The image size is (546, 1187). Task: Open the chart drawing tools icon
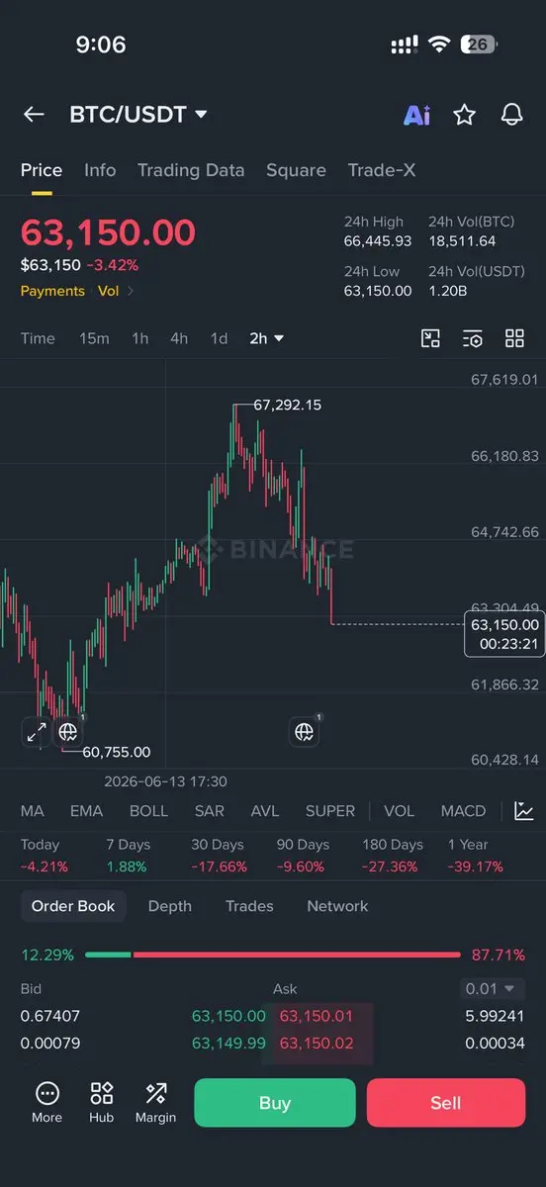(430, 339)
